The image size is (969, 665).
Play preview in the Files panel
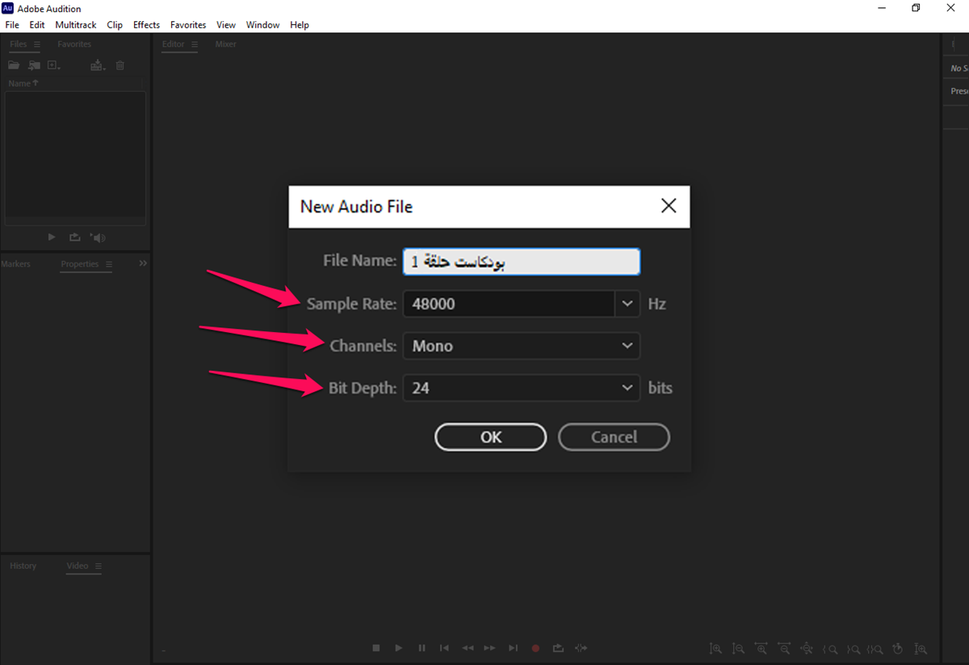click(52, 238)
